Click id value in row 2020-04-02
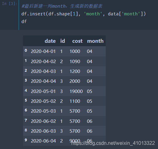Image resolution: width=158 pixels, height=149 pixels. coord(61,62)
